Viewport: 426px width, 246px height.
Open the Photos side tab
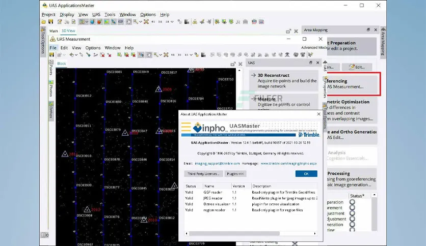[51, 88]
